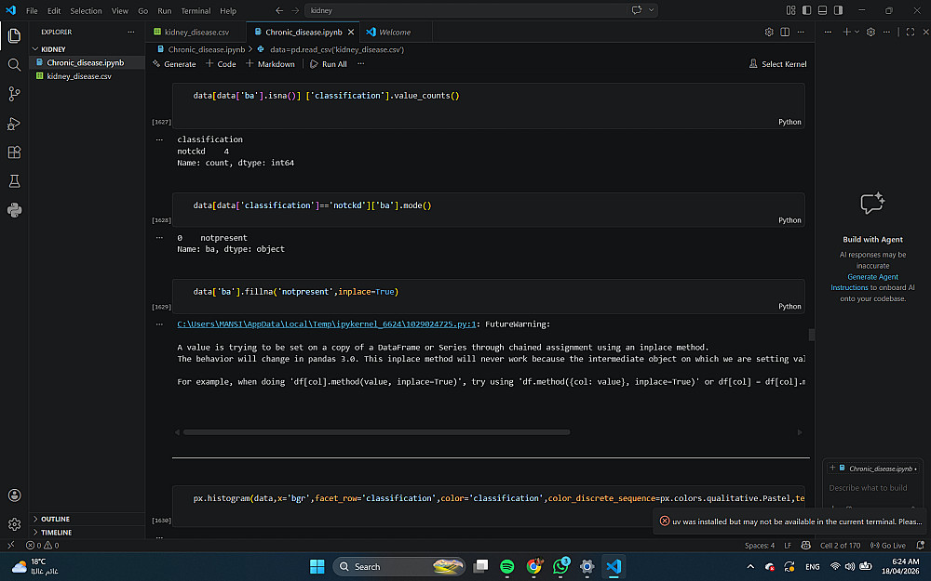Expand the TIMELINE section
This screenshot has height=581, width=931.
click(56, 533)
